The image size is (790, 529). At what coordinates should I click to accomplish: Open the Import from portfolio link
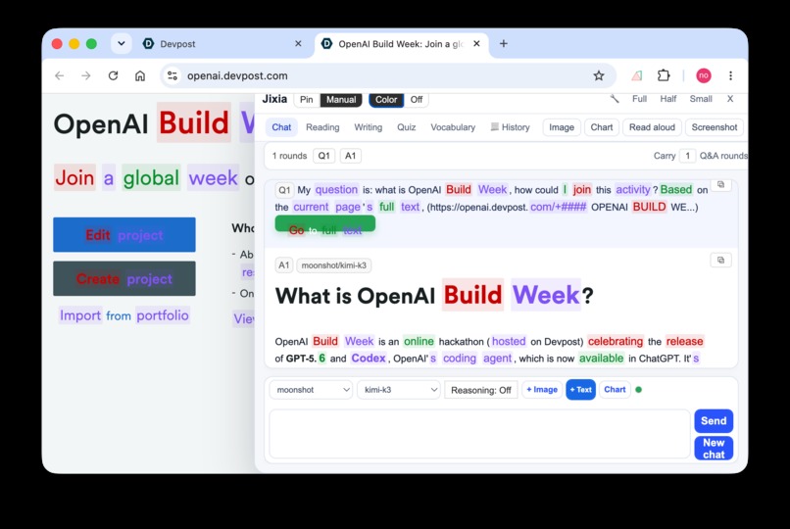[x=123, y=315]
